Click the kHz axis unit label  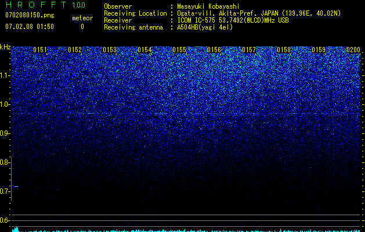(x=5, y=47)
